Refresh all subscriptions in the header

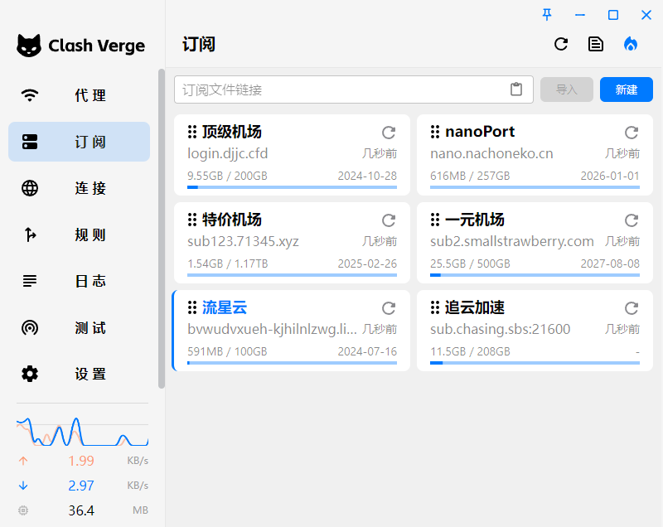tap(561, 44)
